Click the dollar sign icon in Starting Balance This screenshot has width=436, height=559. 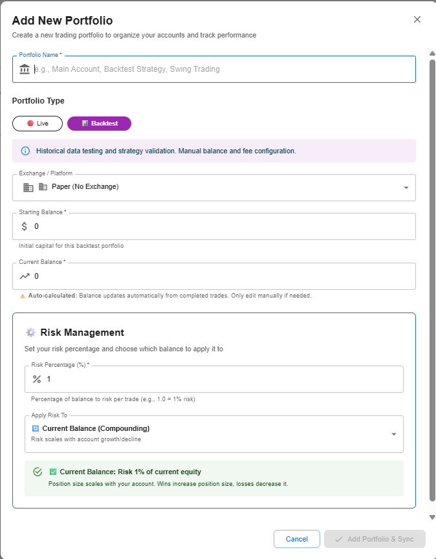click(x=24, y=226)
